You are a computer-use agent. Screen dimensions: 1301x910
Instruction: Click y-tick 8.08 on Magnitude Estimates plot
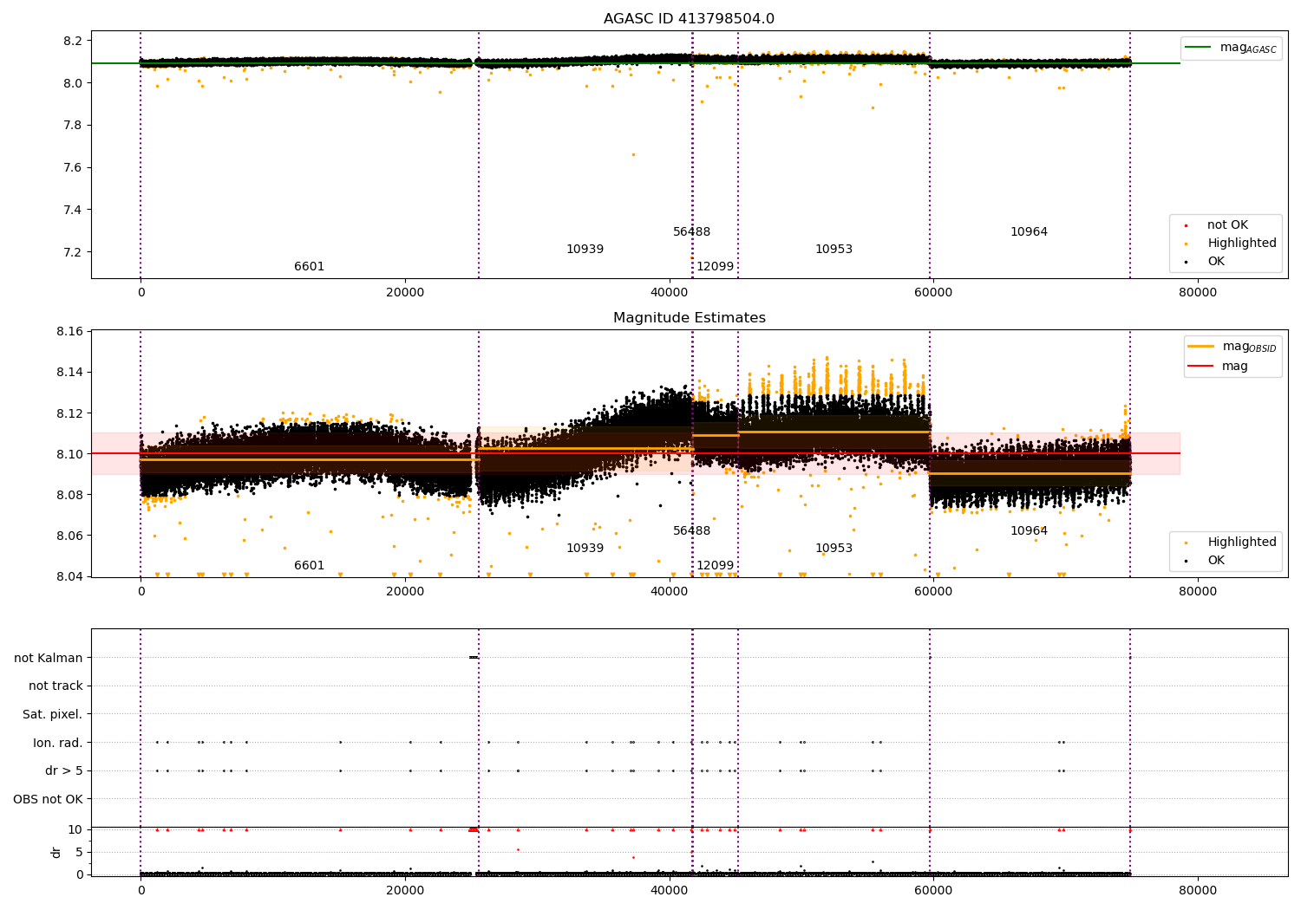click(68, 495)
